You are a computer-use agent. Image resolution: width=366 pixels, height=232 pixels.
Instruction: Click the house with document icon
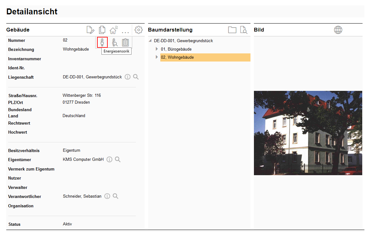[x=113, y=30]
